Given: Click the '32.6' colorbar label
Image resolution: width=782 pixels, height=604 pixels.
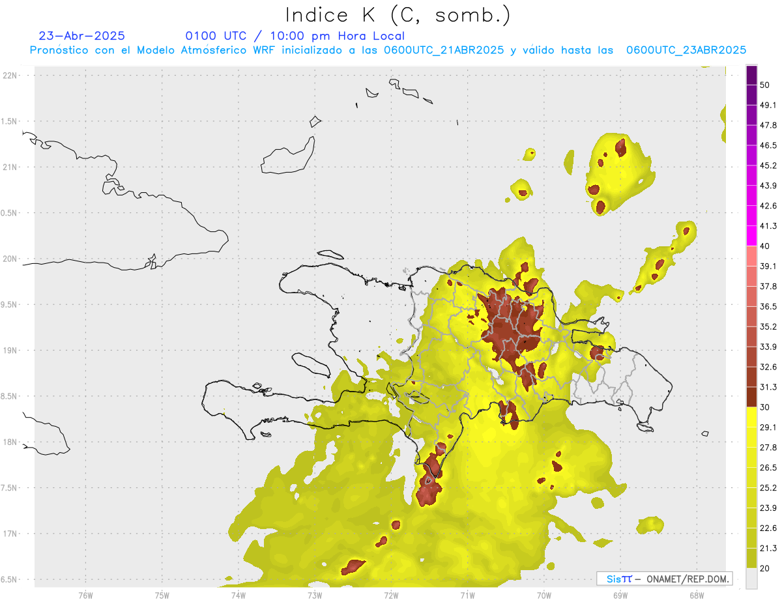Looking at the screenshot, I should coord(768,367).
